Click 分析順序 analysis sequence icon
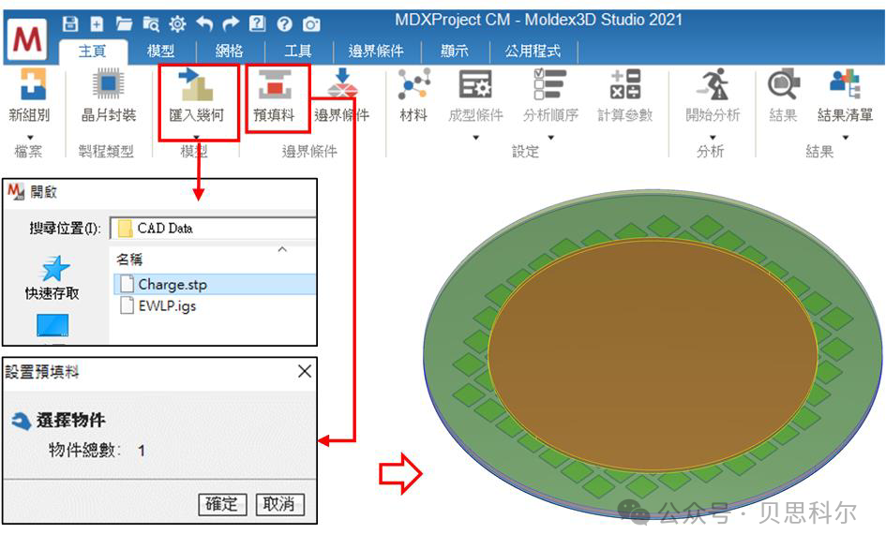886x549 pixels. pos(549,84)
